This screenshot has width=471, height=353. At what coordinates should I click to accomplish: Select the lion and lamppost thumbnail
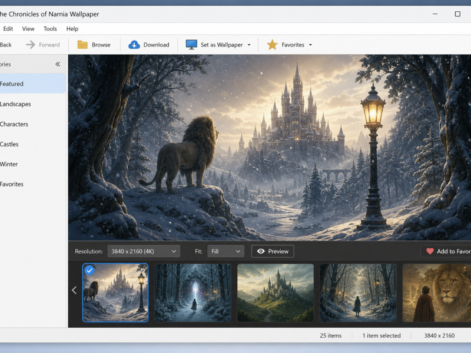(x=115, y=292)
